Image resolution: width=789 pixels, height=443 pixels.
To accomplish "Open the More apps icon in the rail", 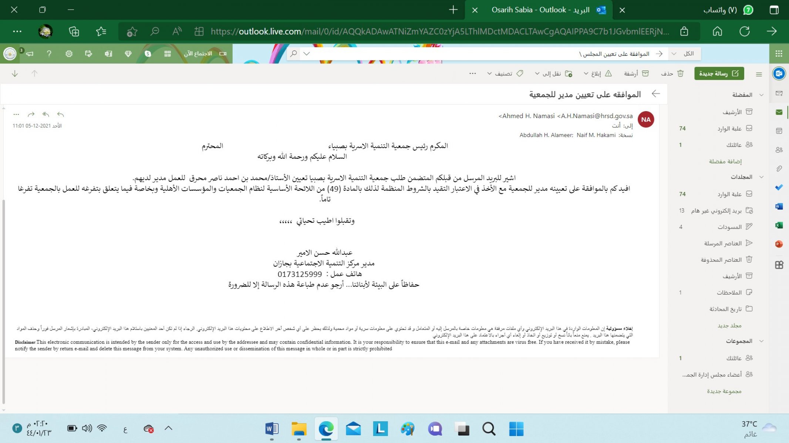I will 779,265.
